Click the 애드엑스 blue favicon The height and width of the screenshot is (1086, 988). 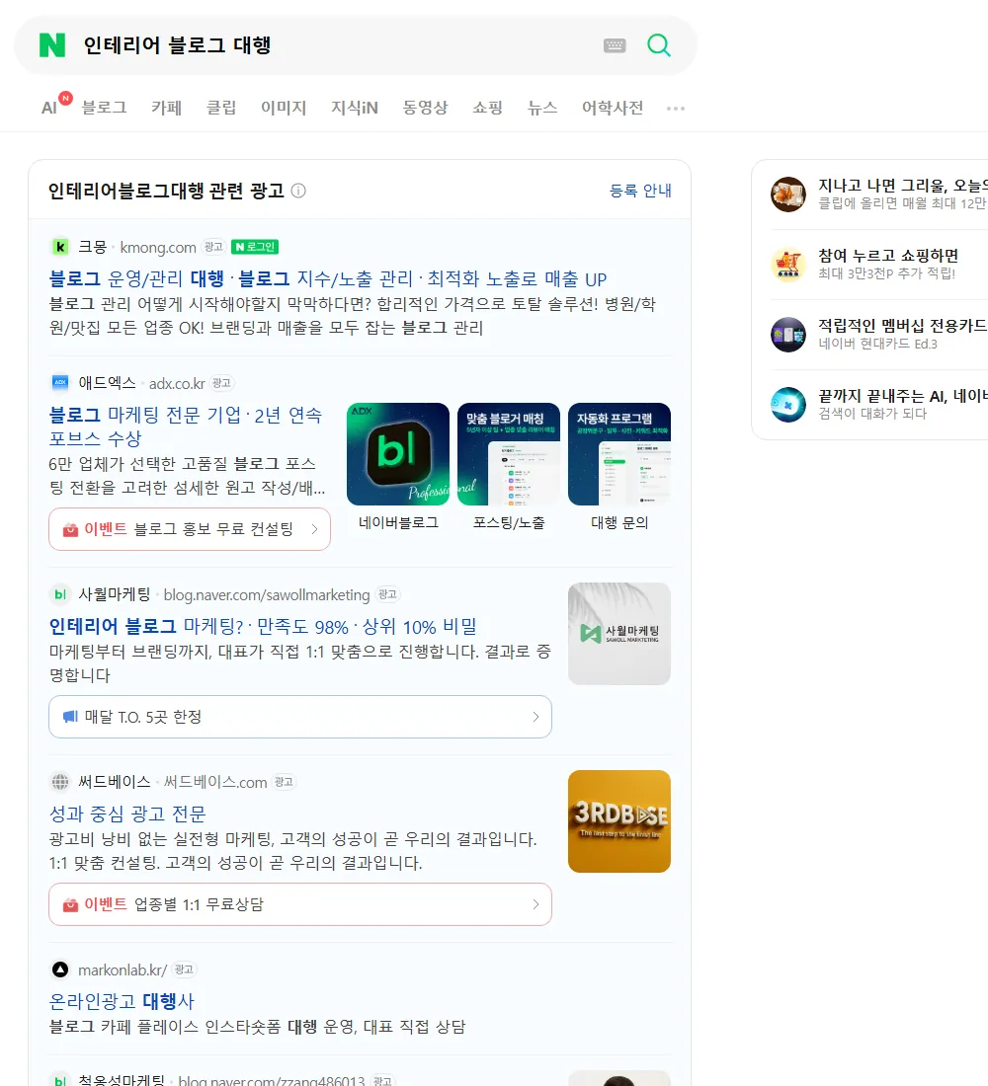click(x=60, y=382)
